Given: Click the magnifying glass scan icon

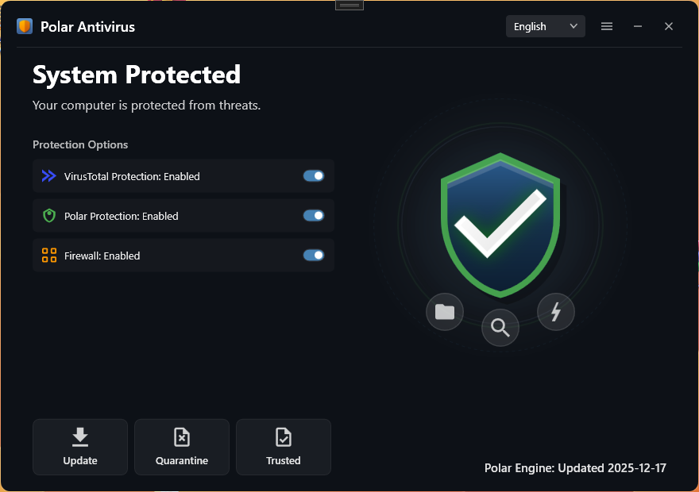Looking at the screenshot, I should point(500,328).
